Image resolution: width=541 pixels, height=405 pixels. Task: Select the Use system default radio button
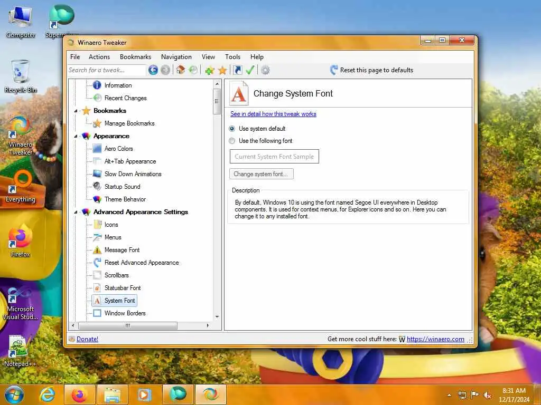point(232,129)
